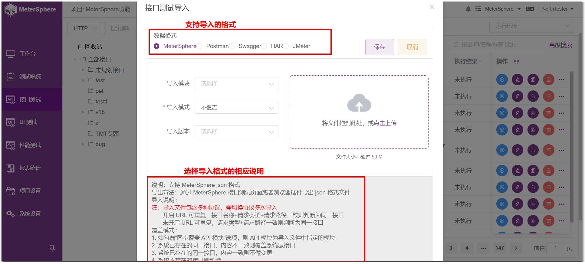Viewport: 585px width, 264px height.
Task: Go to 接口测试 in the sidebar
Action: (32, 99)
